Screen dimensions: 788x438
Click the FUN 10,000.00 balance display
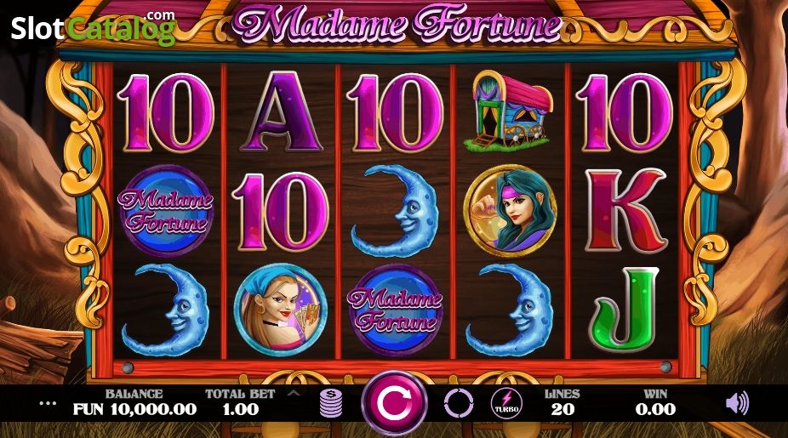(x=134, y=409)
